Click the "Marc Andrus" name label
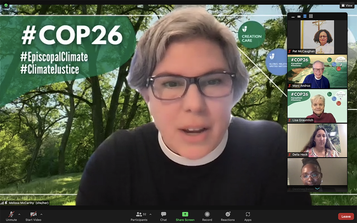This screenshot has height=223, width=357. tap(301, 86)
